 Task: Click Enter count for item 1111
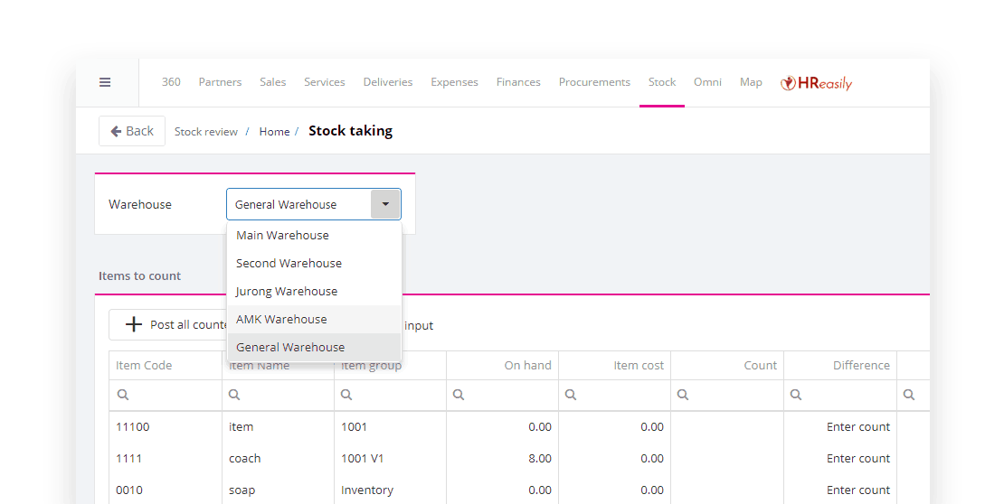[858, 459]
